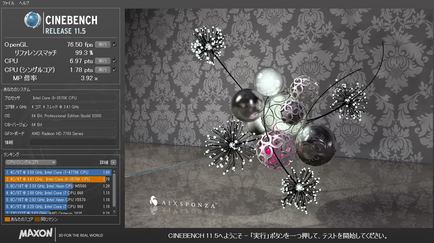
Task: Click the MP 倍率 value 3.92 x
Action: [89, 78]
